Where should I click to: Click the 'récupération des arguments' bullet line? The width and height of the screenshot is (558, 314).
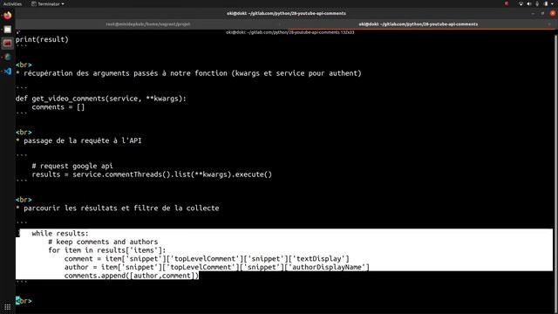(188, 73)
